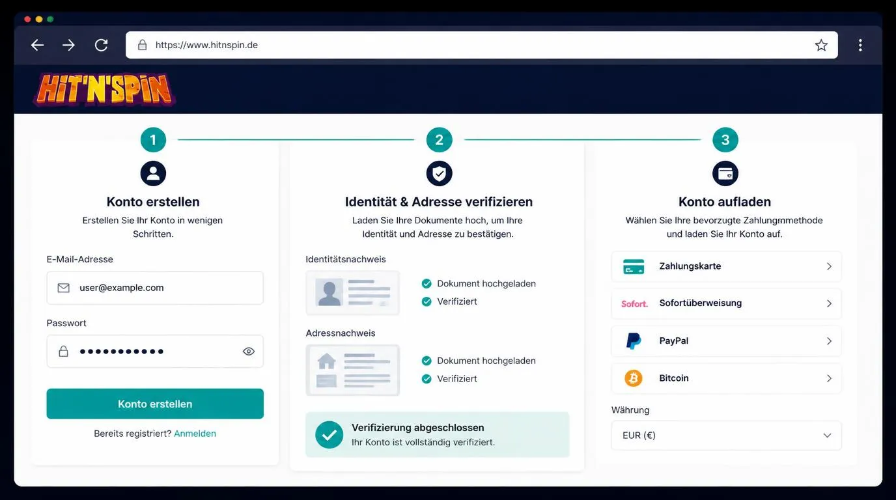This screenshot has height=500, width=896.
Task: Expand the Zahlungskarte chevron arrow
Action: click(829, 266)
